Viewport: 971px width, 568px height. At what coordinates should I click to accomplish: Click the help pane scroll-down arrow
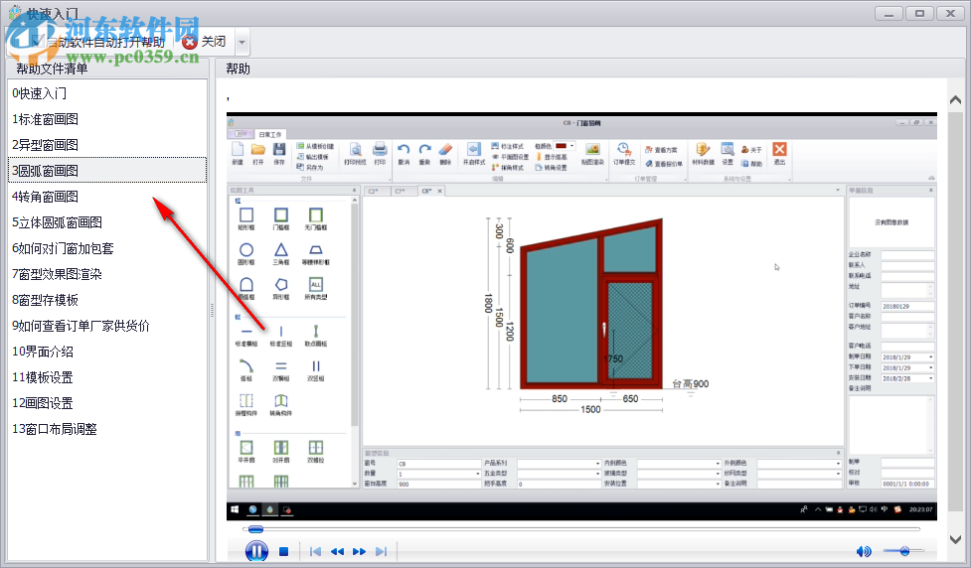[955, 539]
